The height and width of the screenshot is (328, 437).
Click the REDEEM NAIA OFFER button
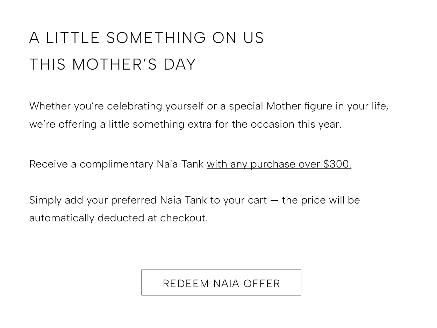(221, 283)
